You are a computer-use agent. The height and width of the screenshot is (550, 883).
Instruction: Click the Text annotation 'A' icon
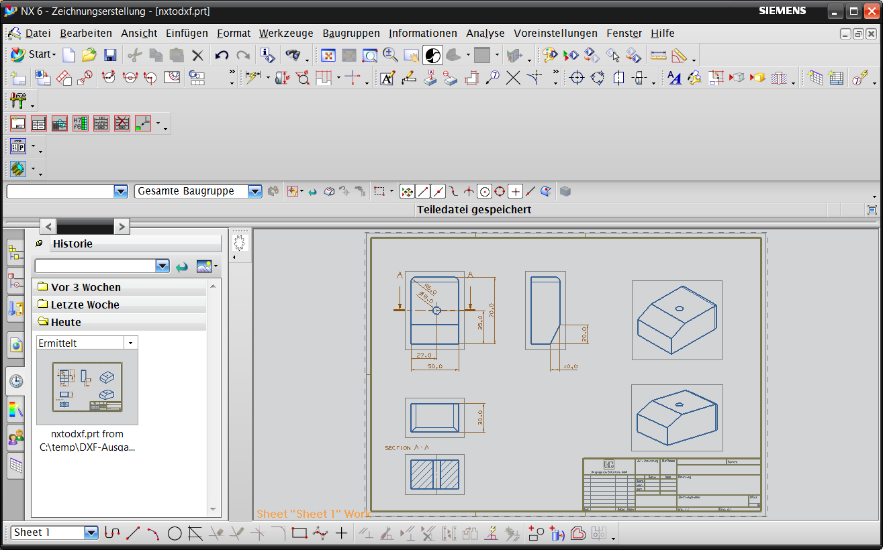point(387,78)
